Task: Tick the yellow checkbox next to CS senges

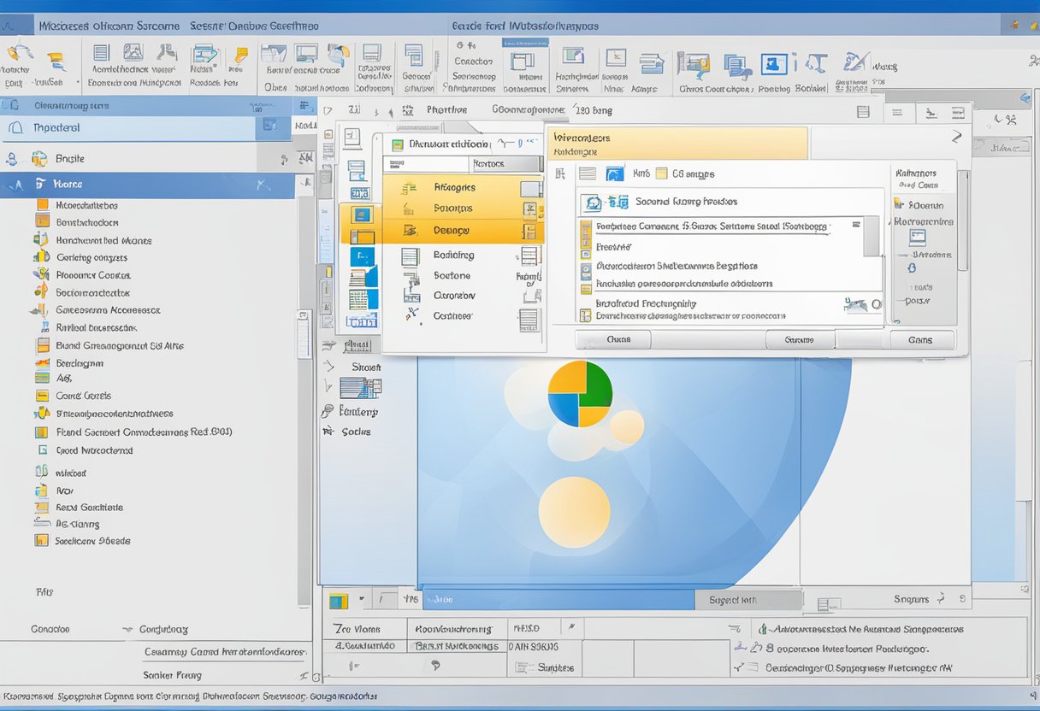Action: pos(659,173)
